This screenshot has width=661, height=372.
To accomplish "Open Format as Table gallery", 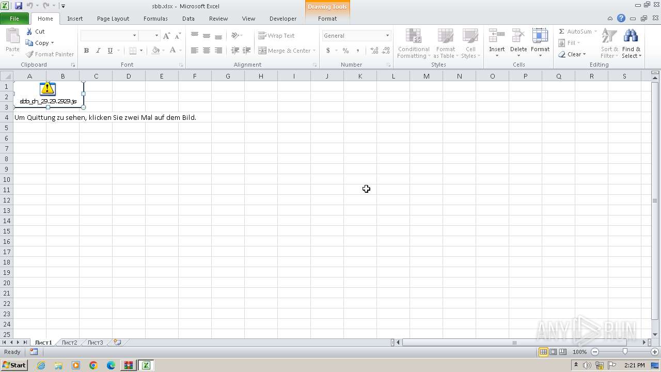I will coord(446,43).
